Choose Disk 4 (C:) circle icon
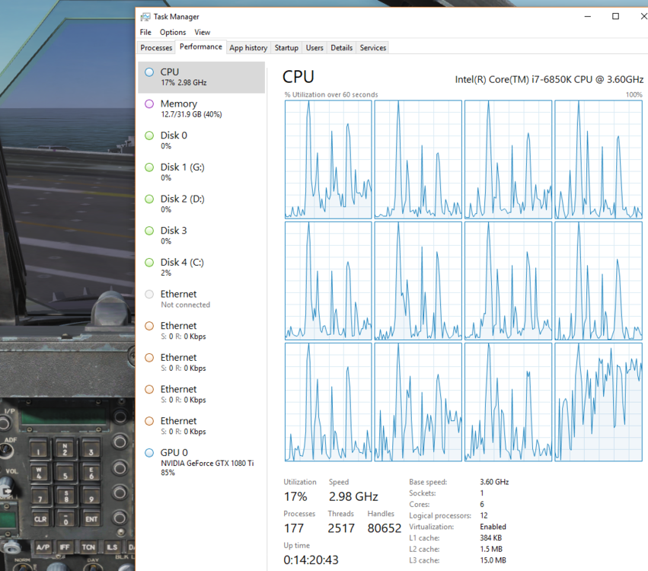Image resolution: width=648 pixels, height=571 pixels. [x=149, y=263]
